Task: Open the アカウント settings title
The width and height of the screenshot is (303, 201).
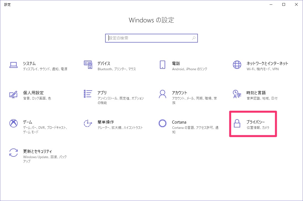Action: [x=180, y=93]
